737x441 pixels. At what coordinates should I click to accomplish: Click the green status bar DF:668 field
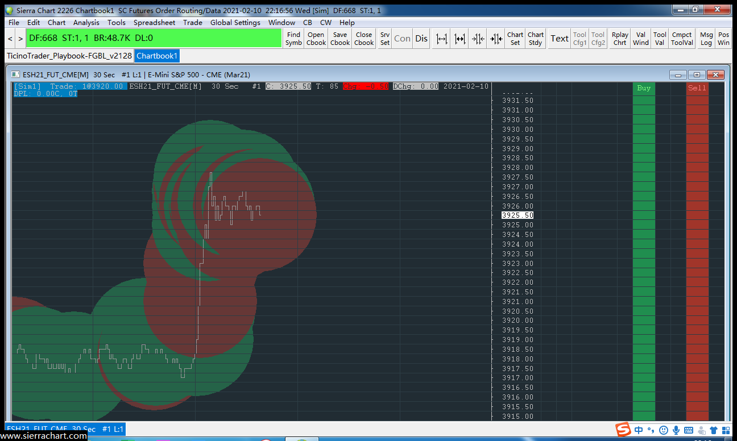tap(154, 39)
